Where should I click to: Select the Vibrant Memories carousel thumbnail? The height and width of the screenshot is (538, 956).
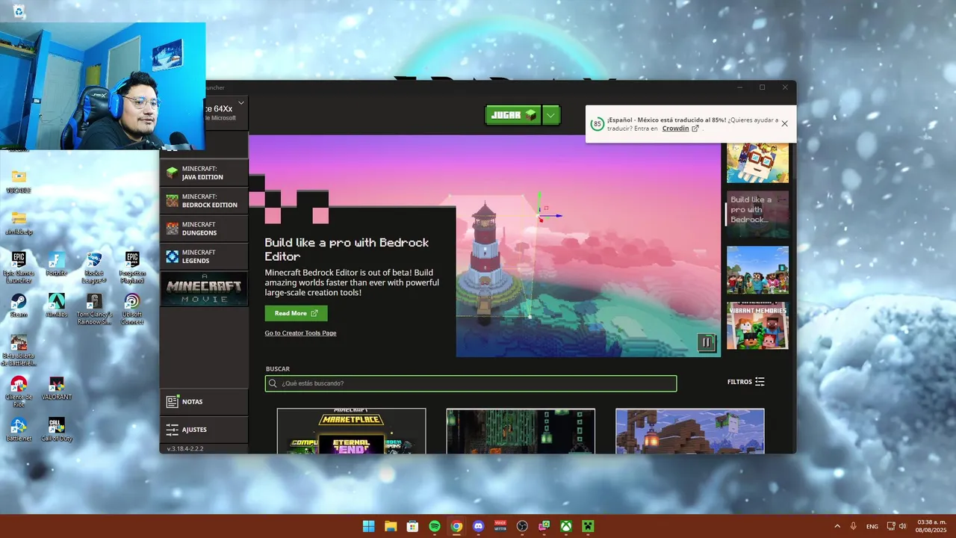(x=757, y=325)
